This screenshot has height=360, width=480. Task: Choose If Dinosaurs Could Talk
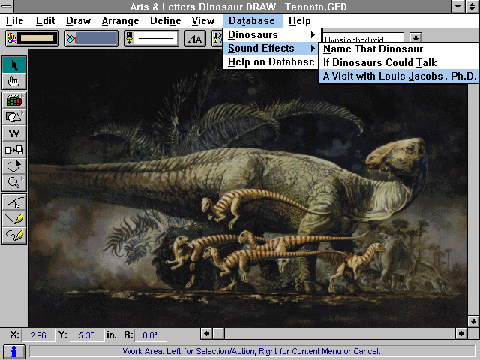(x=398, y=62)
